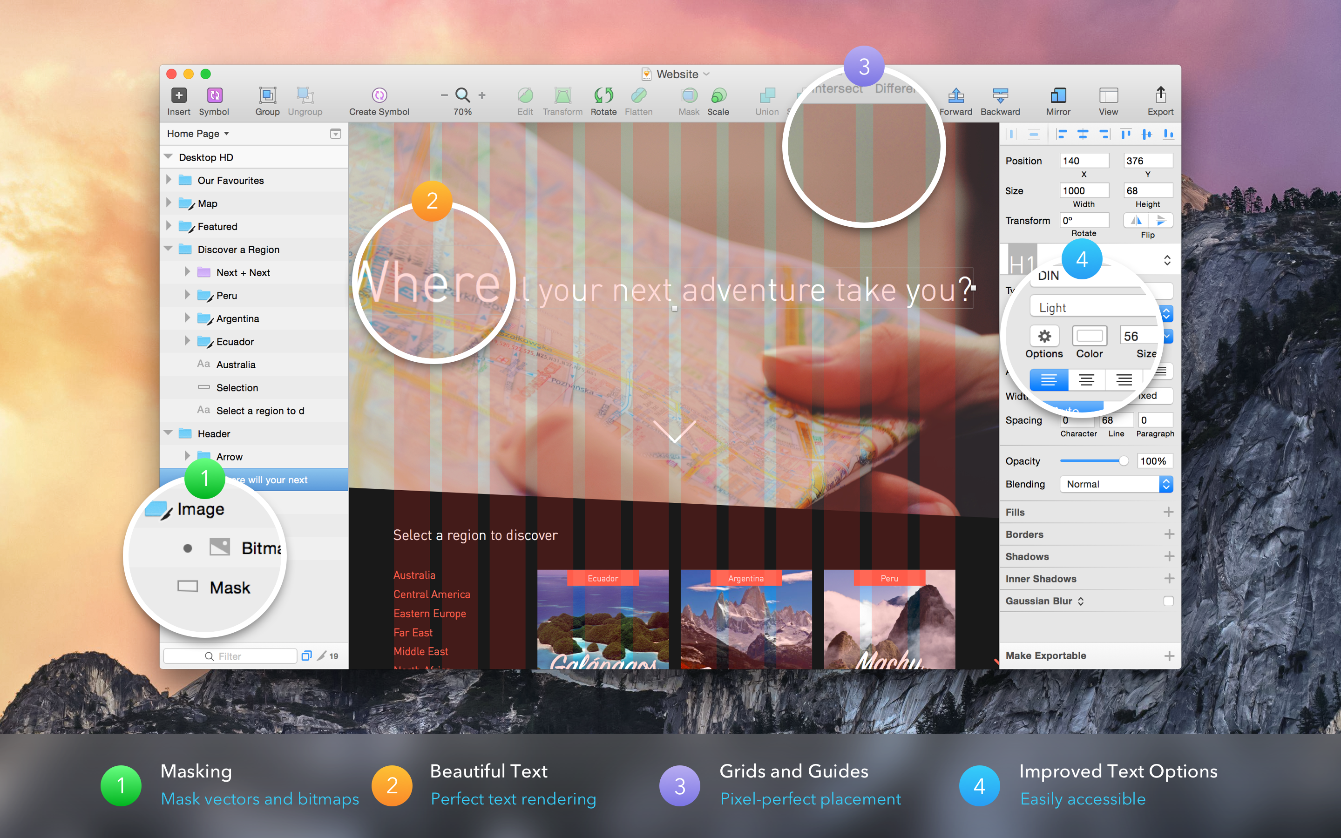Viewport: 1341px width, 838px height.
Task: Select the Edit tool icon
Action: [525, 95]
